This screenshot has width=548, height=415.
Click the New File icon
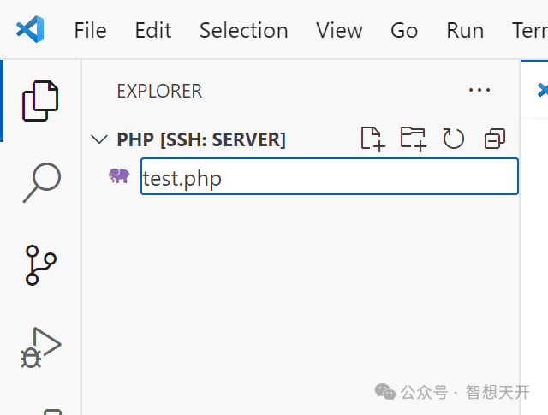[x=373, y=139]
